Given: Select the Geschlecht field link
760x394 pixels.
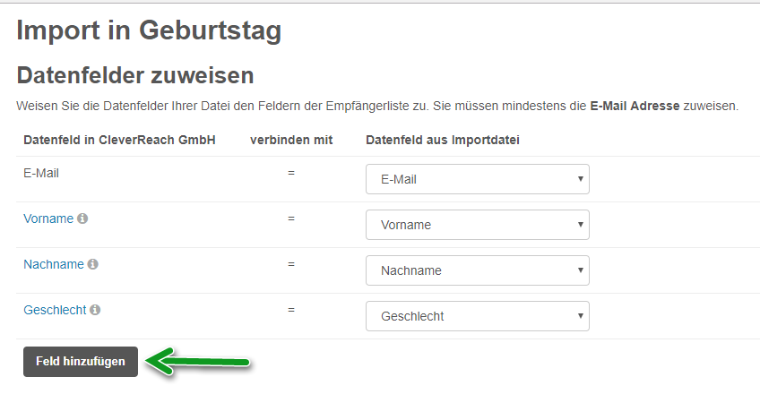Looking at the screenshot, I should [x=55, y=310].
